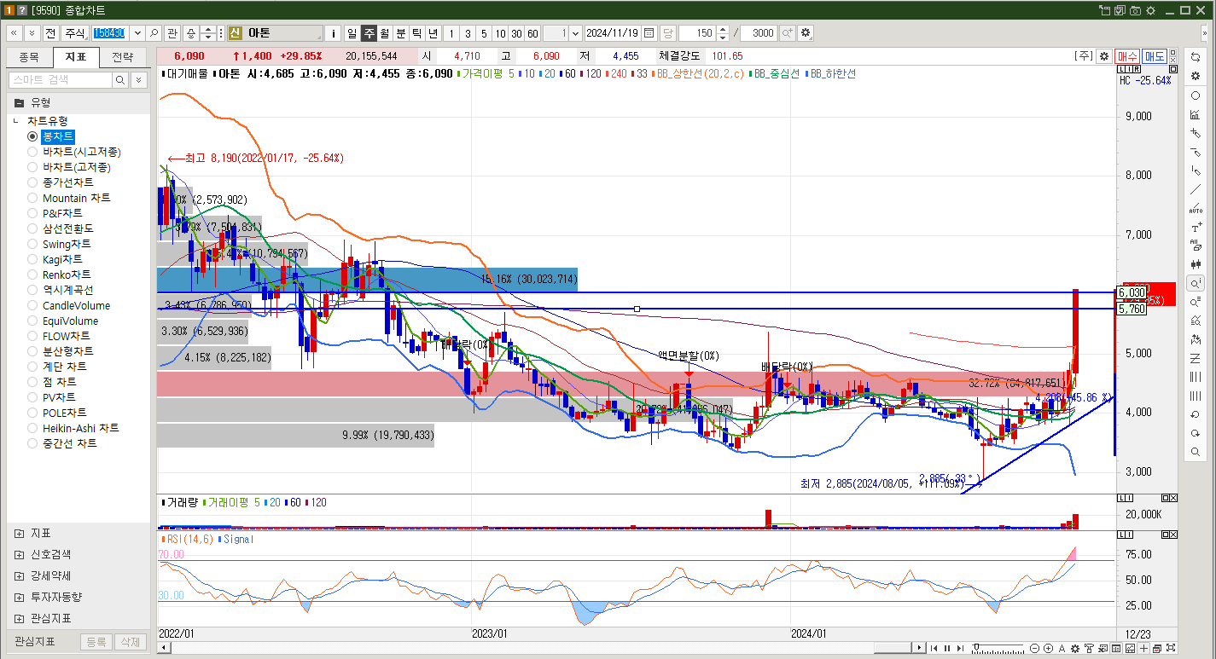Pick the Renko차트 option
Image resolution: width=1216 pixels, height=659 pixels.
coord(32,275)
